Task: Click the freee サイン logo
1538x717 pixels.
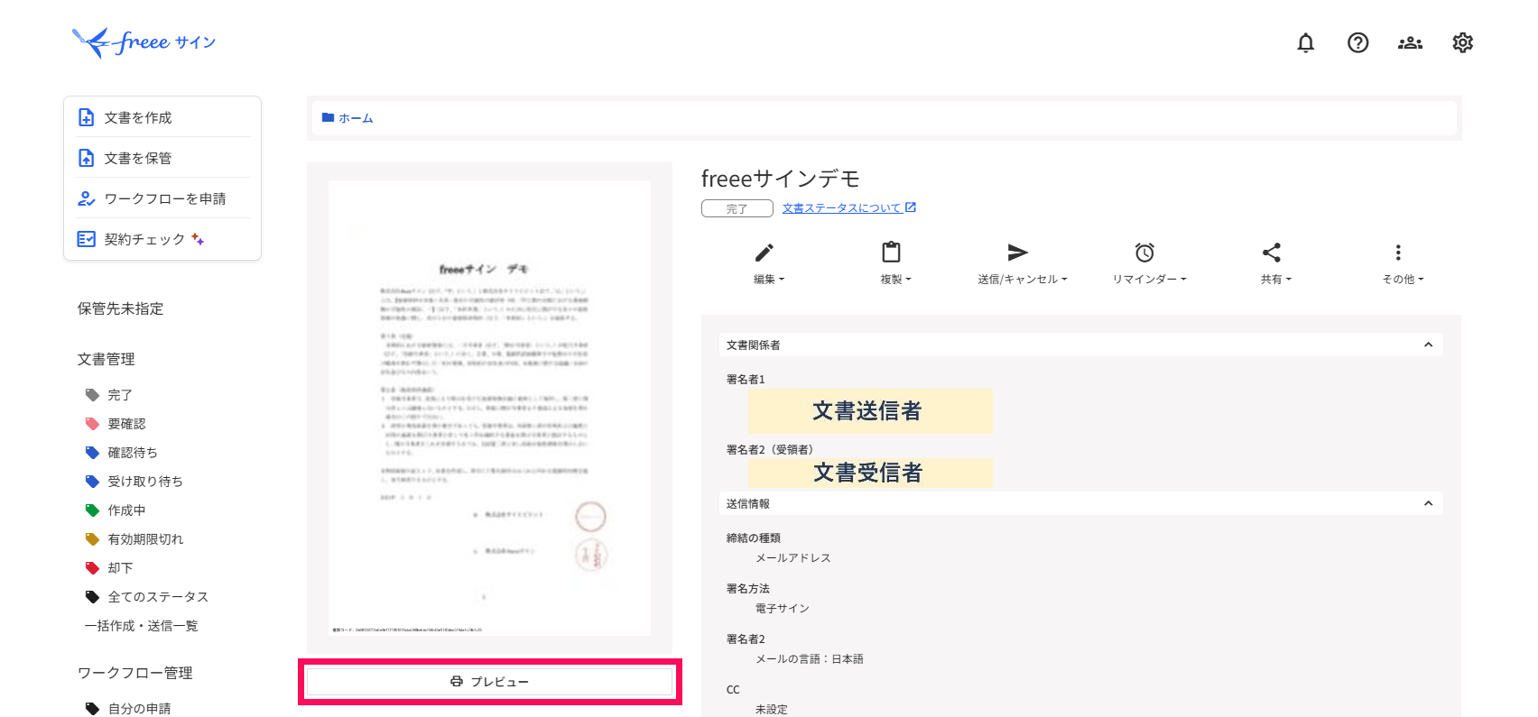Action: (144, 42)
